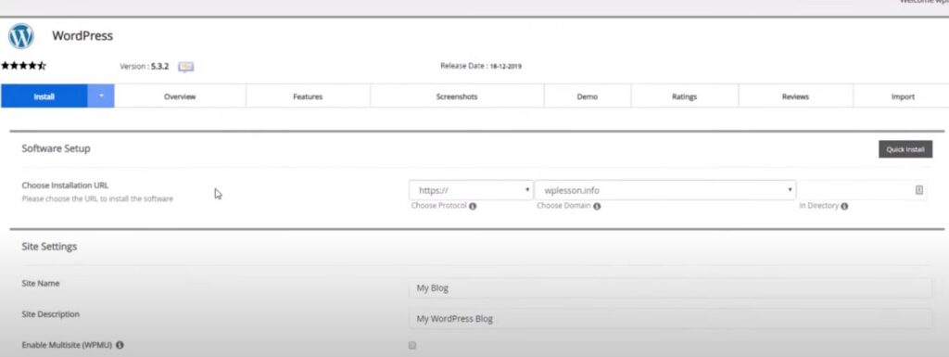Screen dimensions: 949x357
Task: Click the WordPress title text
Action: (x=82, y=35)
